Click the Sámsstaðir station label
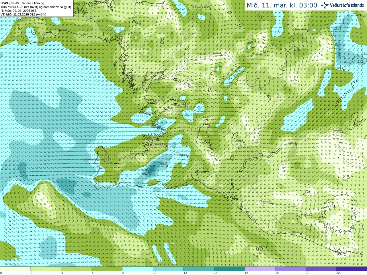Screen dimensions: 367x275 tap(265, 202)
